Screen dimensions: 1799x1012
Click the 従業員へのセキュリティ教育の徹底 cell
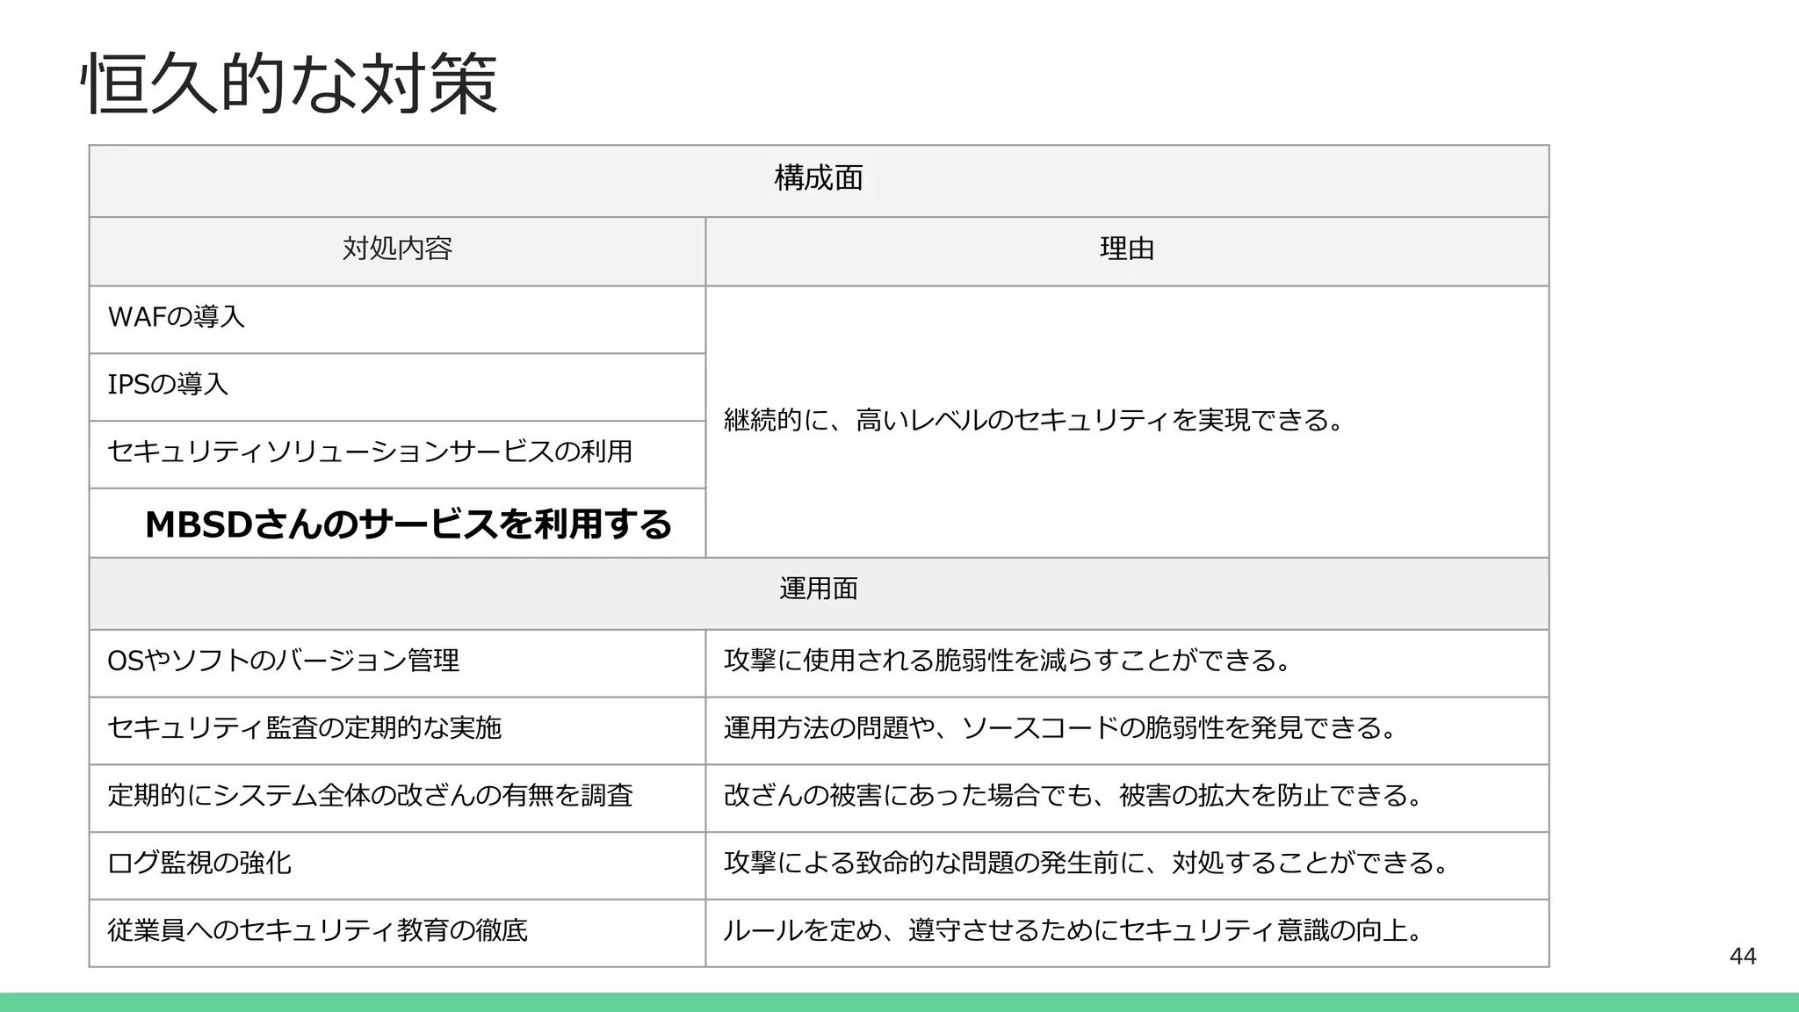[397, 933]
